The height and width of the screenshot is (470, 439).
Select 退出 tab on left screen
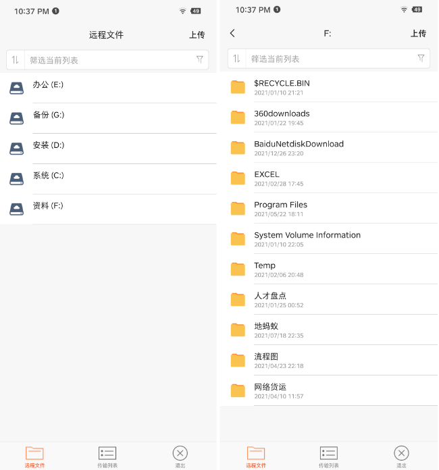pyautogui.click(x=180, y=457)
